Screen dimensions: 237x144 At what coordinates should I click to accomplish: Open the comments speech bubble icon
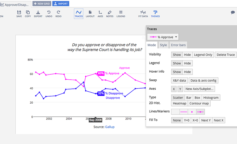[x=233, y=12]
